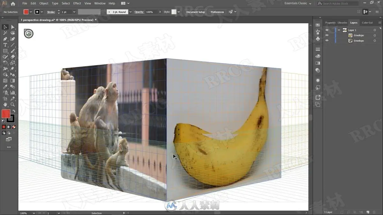Viewport: 383px width, 215px height.
Task: Click the perspective plane switching widget
Action: coord(29,33)
